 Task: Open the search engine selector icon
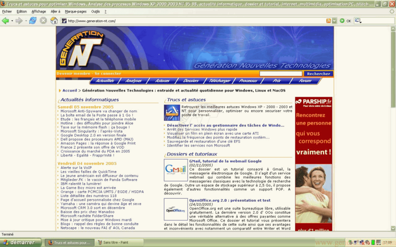coord(358,21)
